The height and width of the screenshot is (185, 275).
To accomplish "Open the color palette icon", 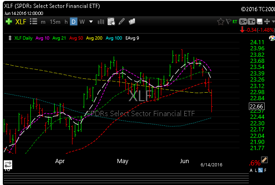I will [272, 38].
